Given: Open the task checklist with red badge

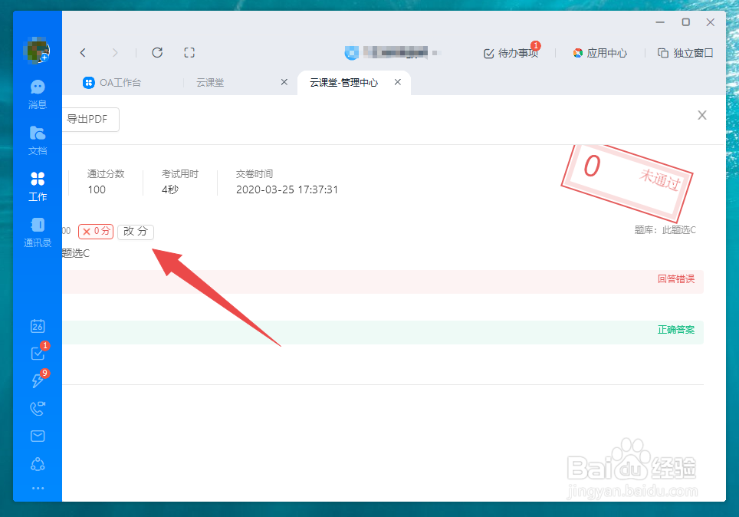Looking at the screenshot, I should point(37,353).
